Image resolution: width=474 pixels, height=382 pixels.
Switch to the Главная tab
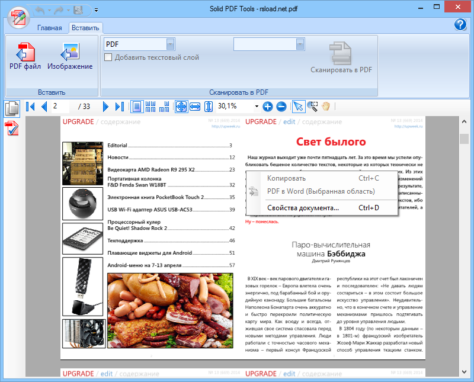(x=49, y=27)
